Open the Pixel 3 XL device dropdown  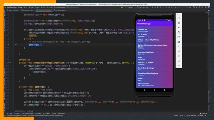coord(143,7)
